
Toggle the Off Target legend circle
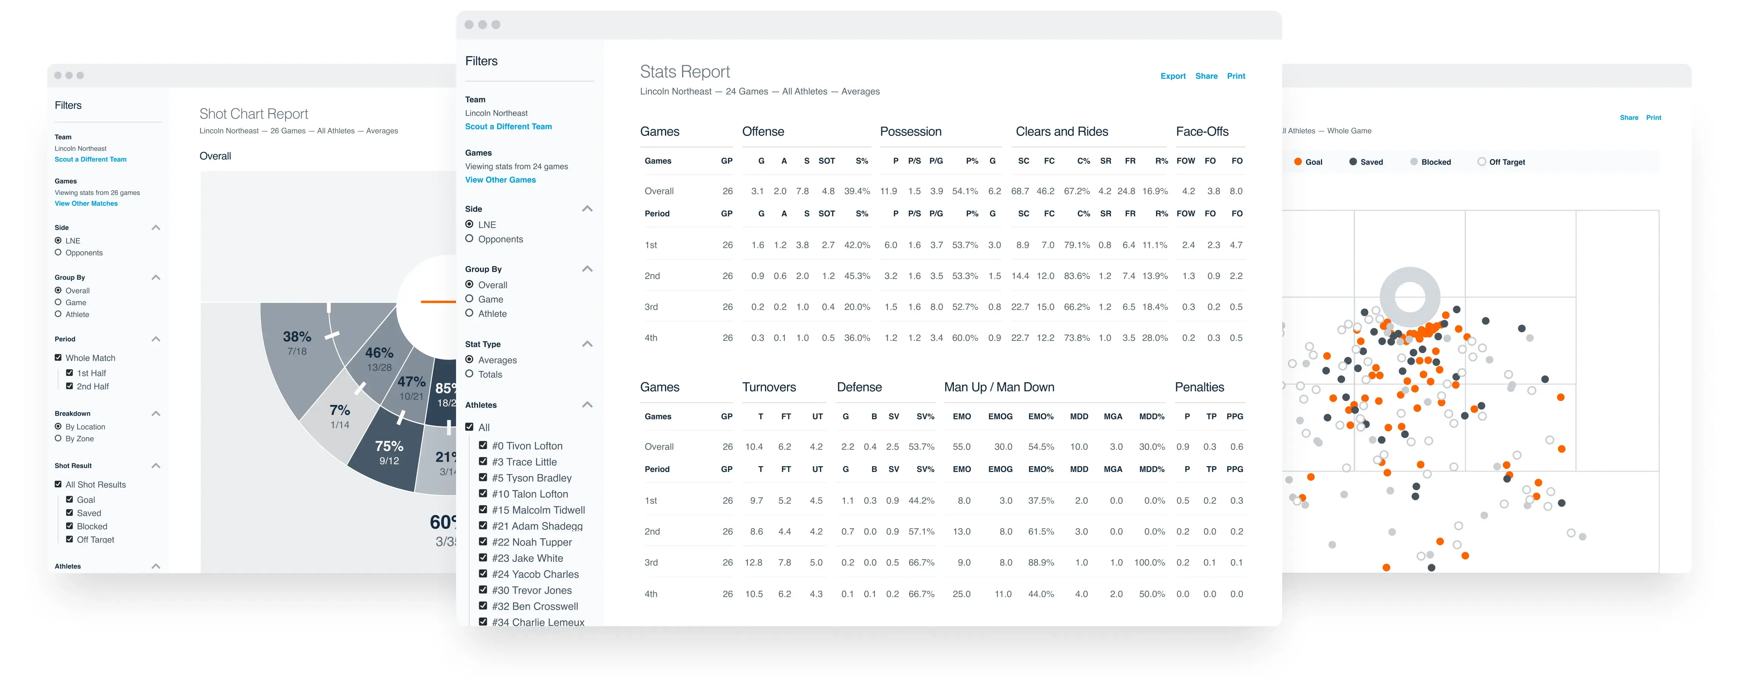pos(1481,161)
